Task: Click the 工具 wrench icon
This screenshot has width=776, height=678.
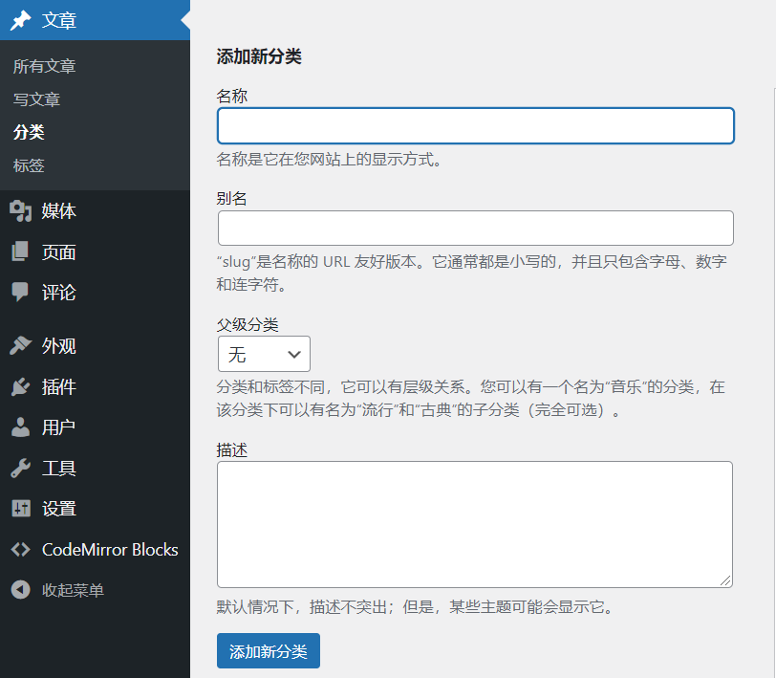Action: pos(20,469)
